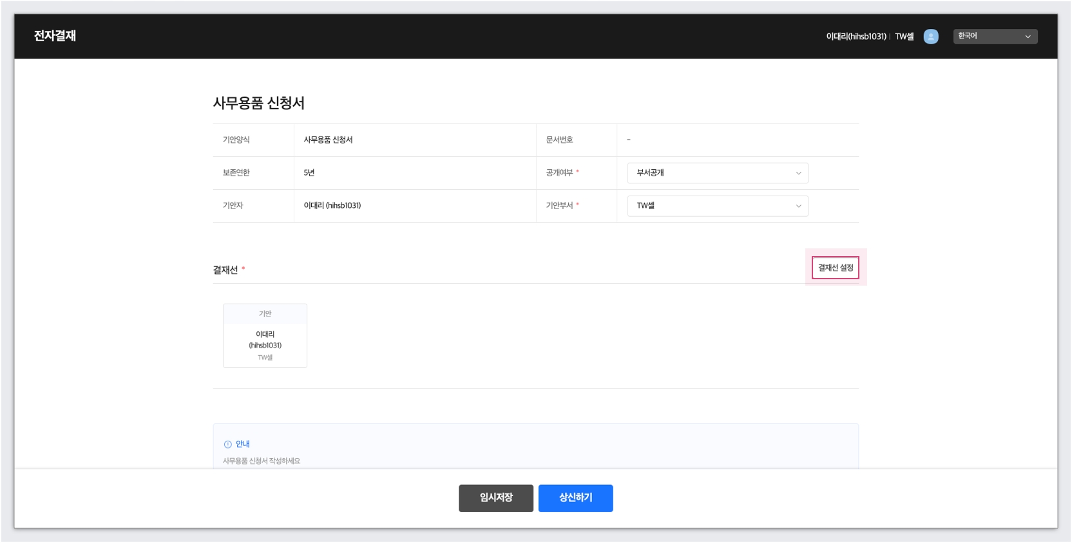Click the 안내 notice text label
Viewport: 1072px width, 543px height.
[242, 445]
